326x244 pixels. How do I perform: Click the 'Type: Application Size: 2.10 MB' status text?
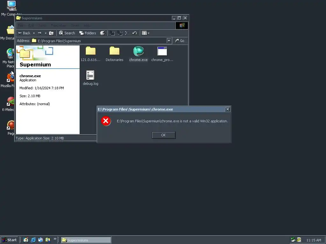(40, 138)
